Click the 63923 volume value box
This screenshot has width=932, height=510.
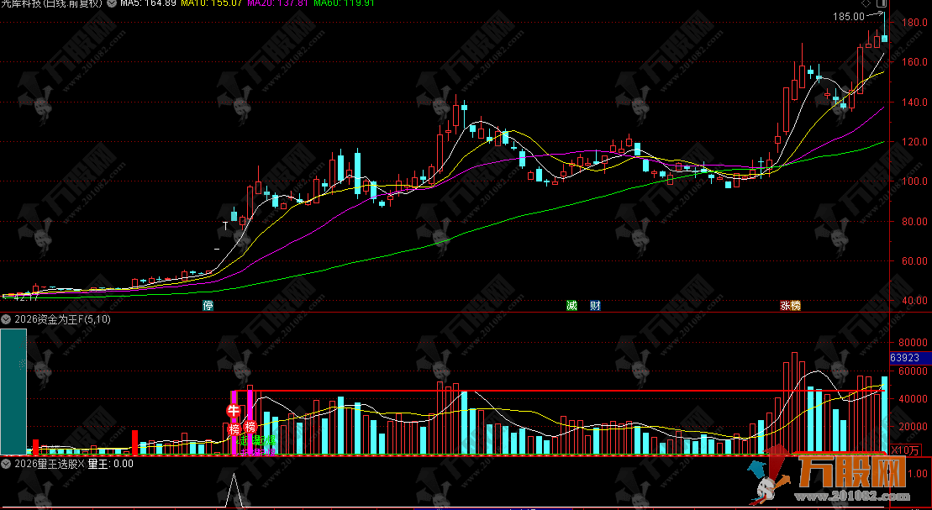(910, 358)
